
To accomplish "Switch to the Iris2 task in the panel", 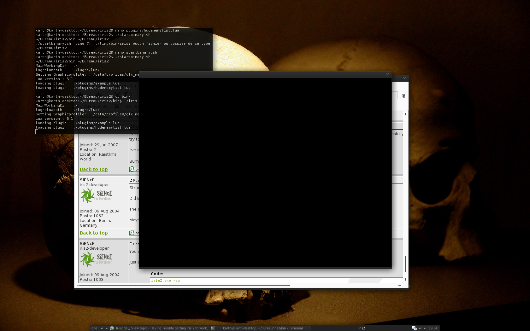I will [362, 328].
